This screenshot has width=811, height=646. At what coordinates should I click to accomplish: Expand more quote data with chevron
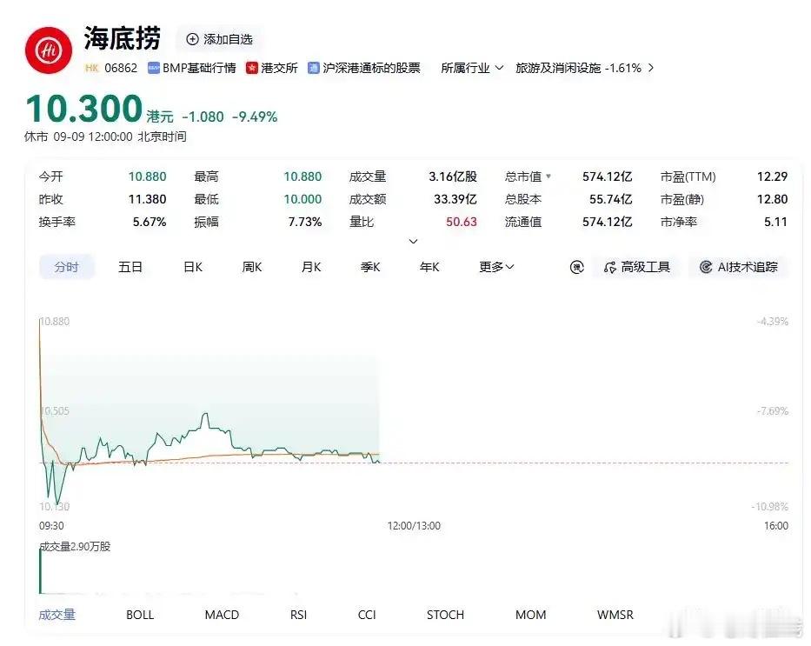pyautogui.click(x=413, y=242)
